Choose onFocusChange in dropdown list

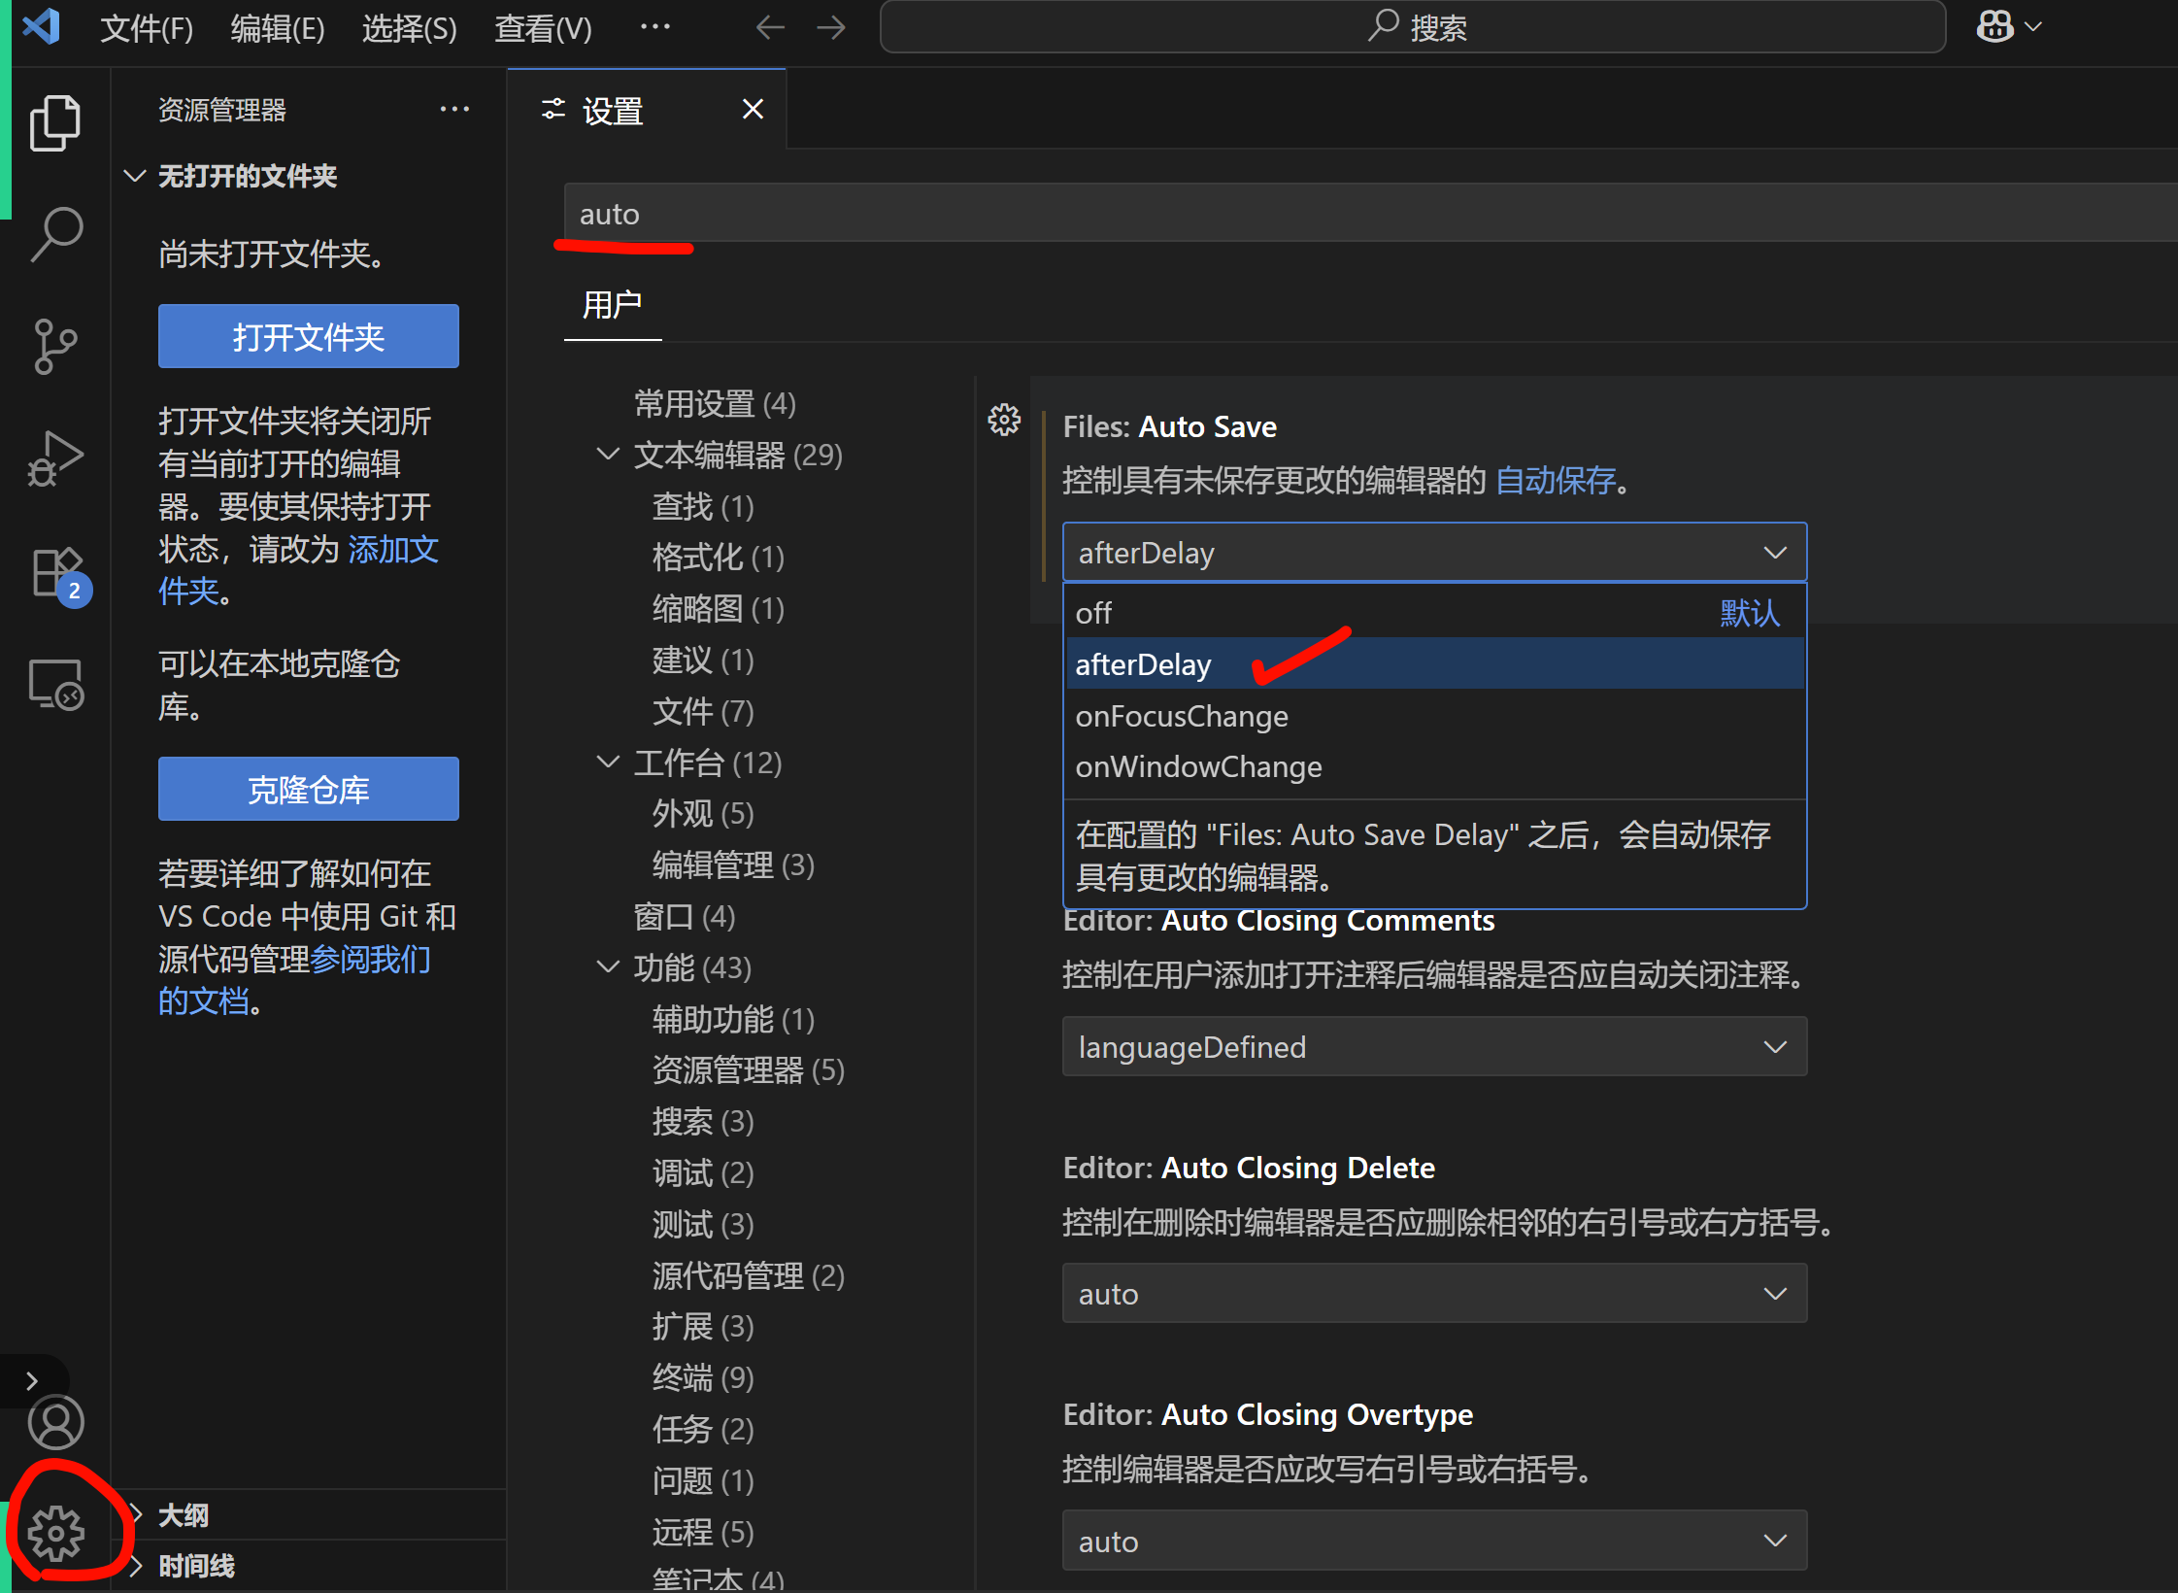tap(1434, 716)
